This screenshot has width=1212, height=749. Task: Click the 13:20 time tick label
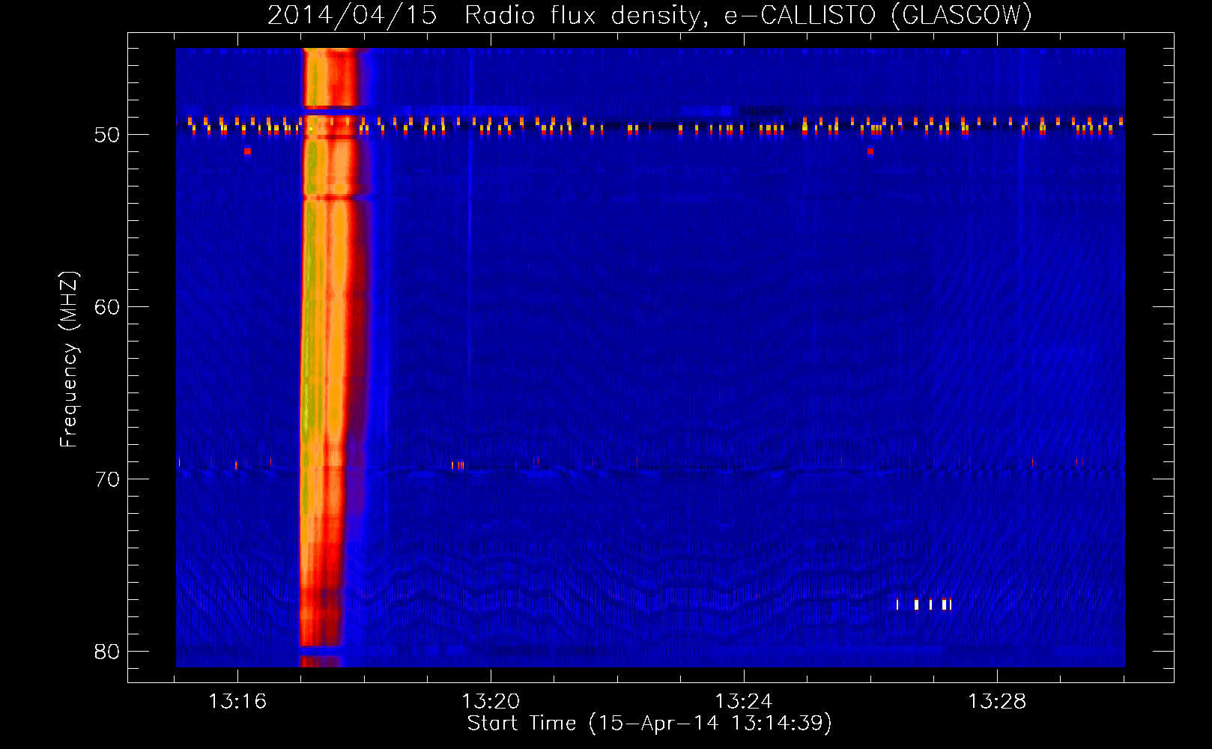point(491,701)
